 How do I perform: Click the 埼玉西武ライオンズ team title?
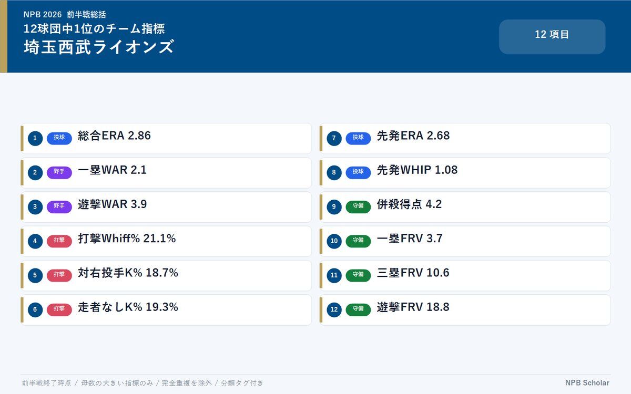(x=98, y=47)
